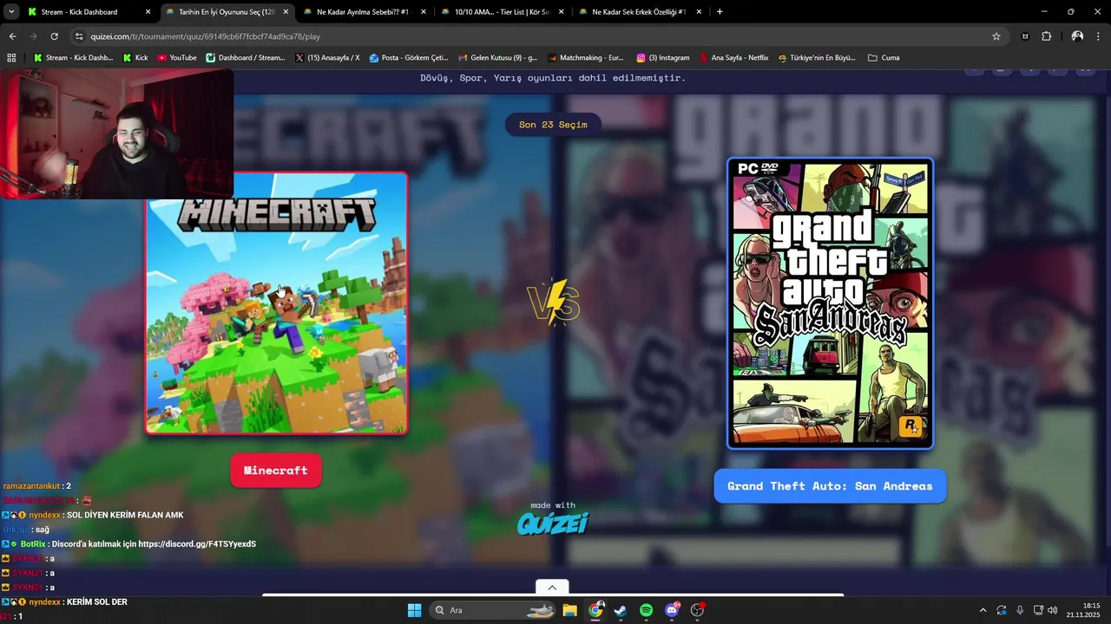1111x624 pixels.
Task: Click the Discord invite link in chat
Action: (197, 544)
